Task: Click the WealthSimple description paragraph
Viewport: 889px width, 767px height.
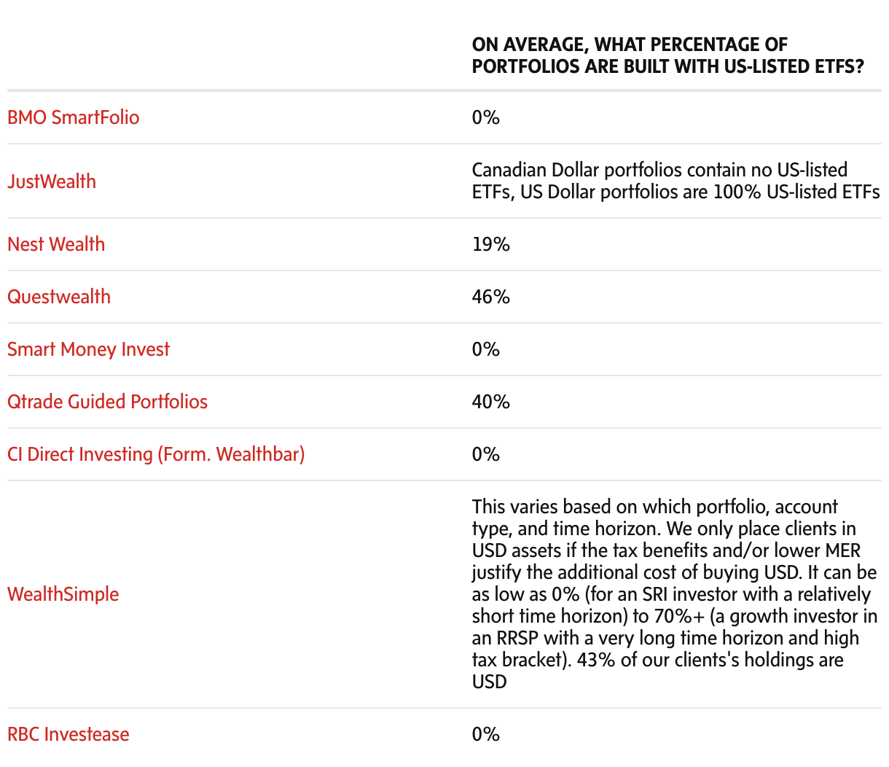Action: coord(675,594)
